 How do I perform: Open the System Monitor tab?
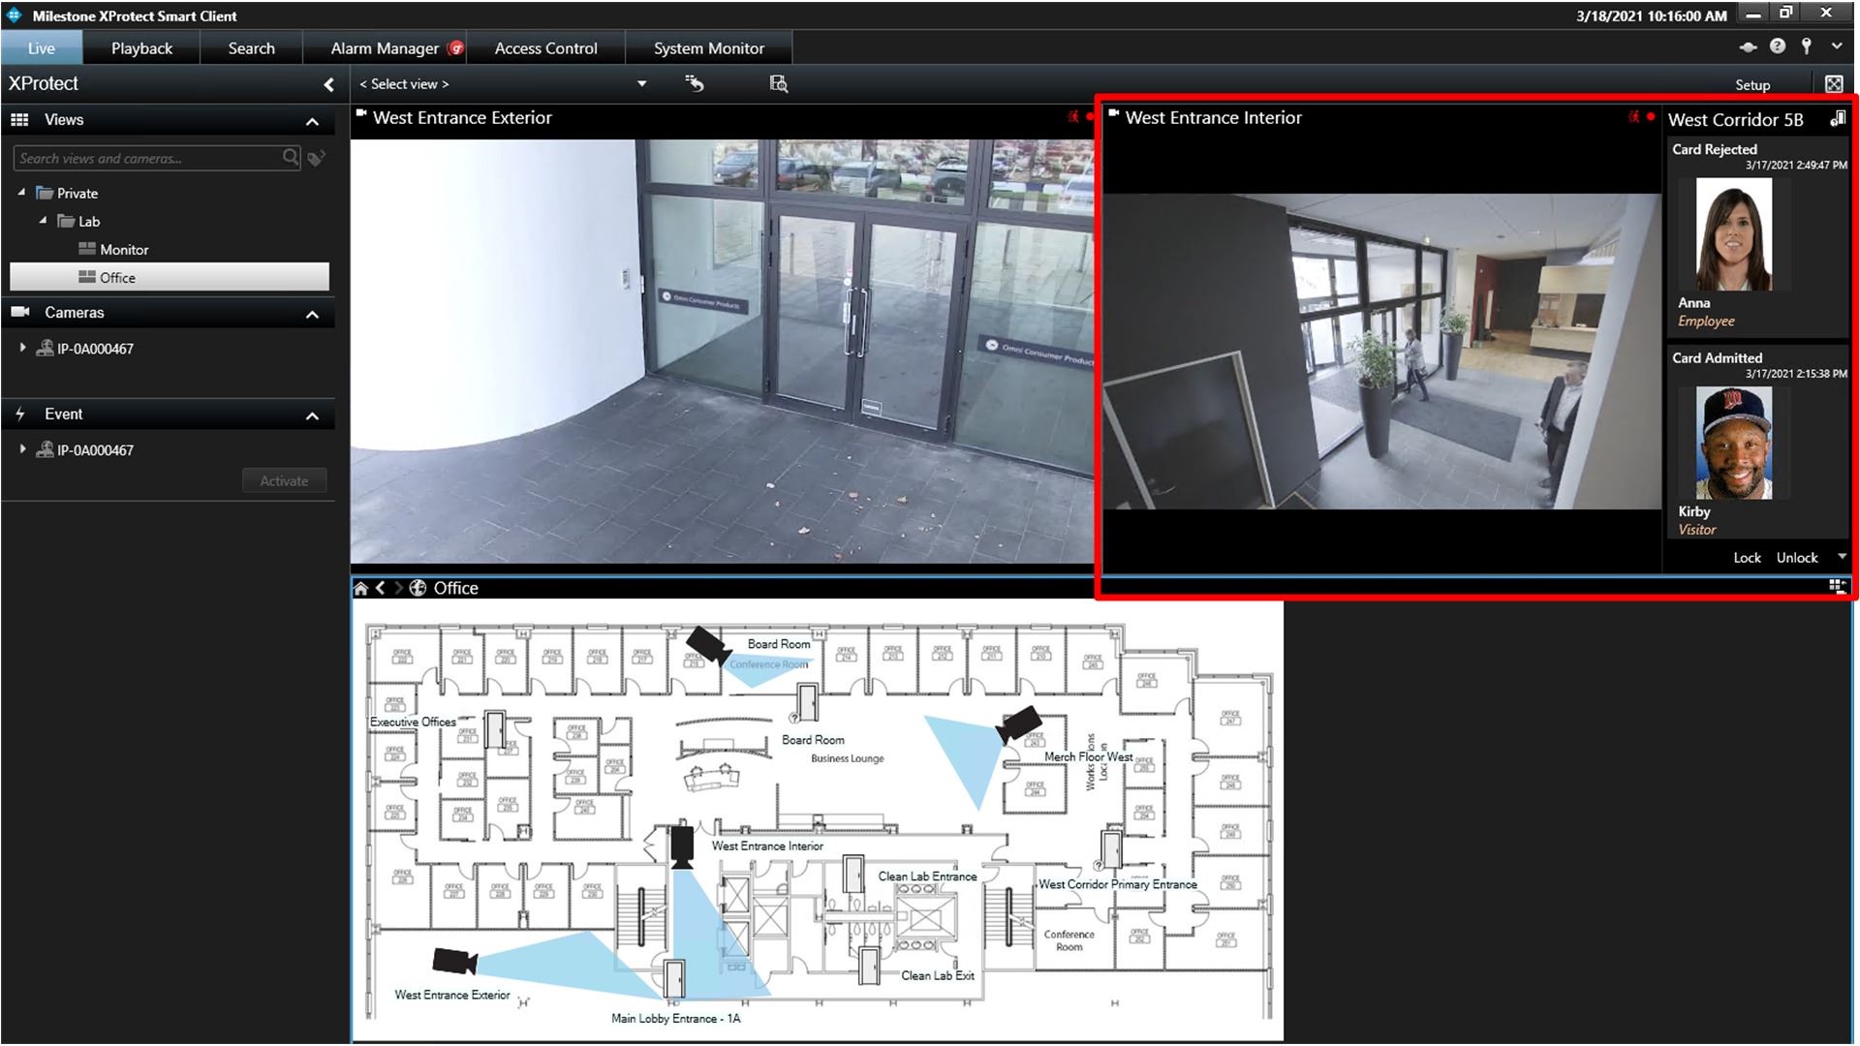click(708, 48)
